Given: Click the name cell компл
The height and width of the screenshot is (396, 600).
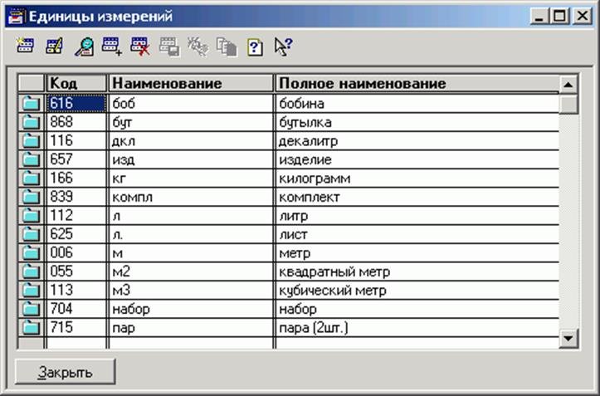Looking at the screenshot, I should pos(191,197).
